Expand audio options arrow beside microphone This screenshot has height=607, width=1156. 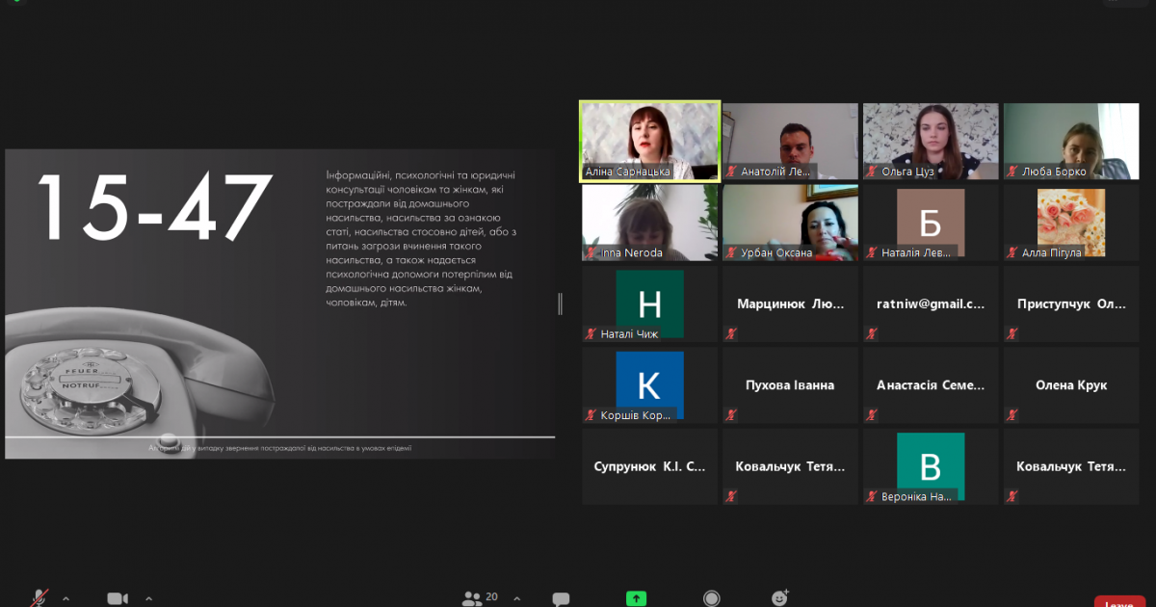click(66, 598)
